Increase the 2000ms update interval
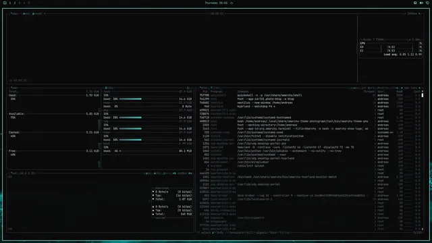This screenshot has width=432, height=243. point(419,13)
